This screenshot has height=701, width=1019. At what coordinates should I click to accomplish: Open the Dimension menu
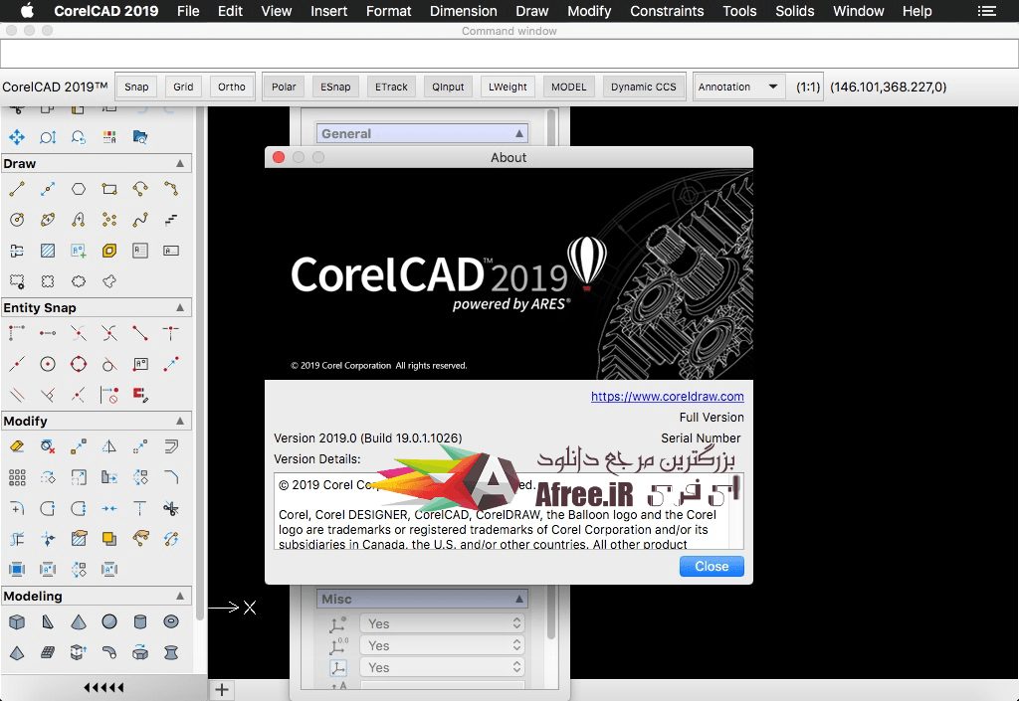click(x=464, y=11)
